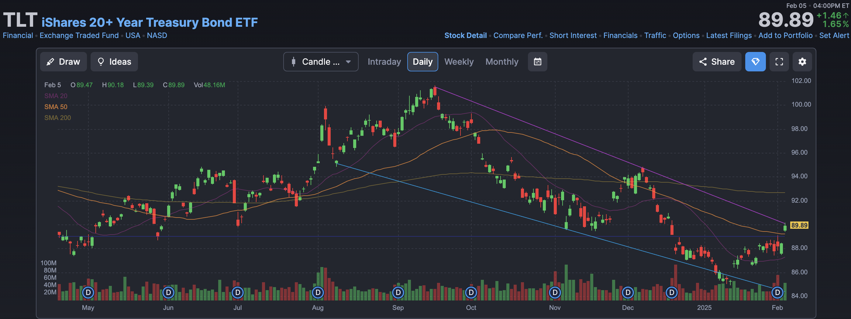Toggle the SMA 200 indicator label

pos(57,118)
